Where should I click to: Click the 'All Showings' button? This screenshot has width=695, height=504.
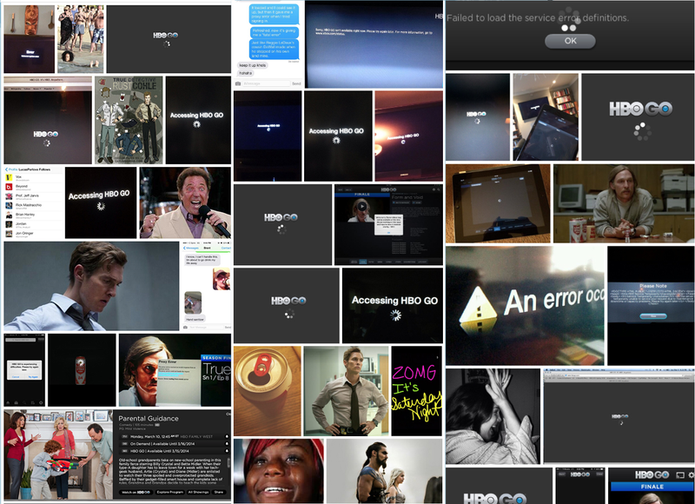[x=198, y=492]
